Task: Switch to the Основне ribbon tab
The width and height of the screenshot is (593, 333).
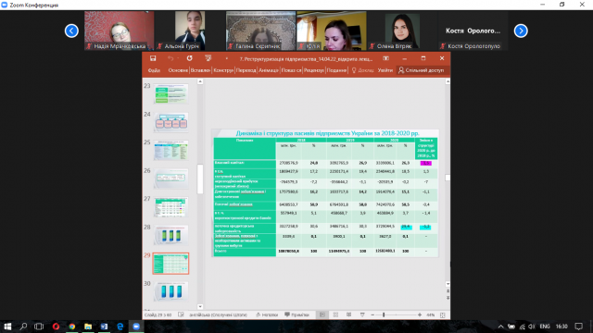Action: (178, 70)
